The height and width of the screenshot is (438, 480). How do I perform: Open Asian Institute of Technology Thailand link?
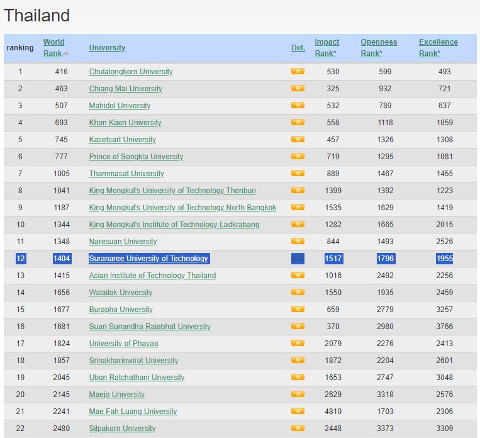(152, 276)
